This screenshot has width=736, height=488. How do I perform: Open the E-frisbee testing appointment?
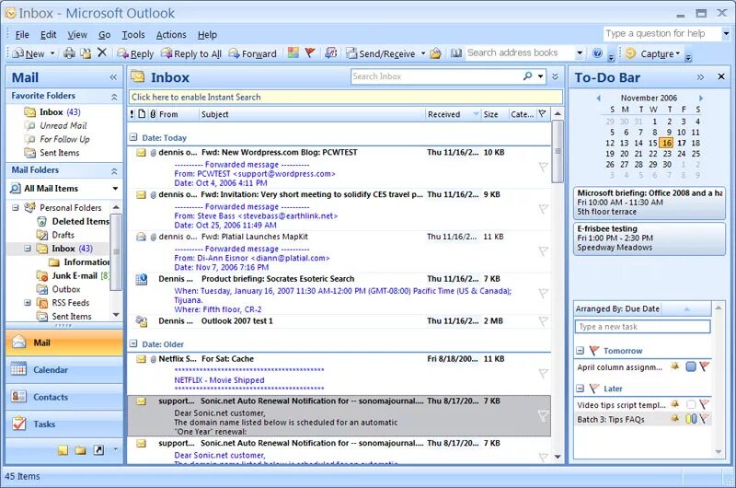point(650,238)
